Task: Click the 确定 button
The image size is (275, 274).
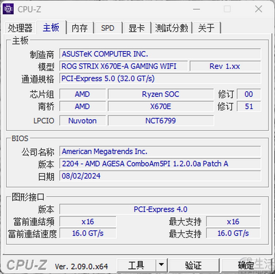Action: tap(246, 265)
